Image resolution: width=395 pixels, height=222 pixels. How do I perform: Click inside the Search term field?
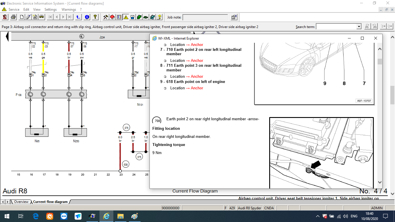tap(336, 27)
